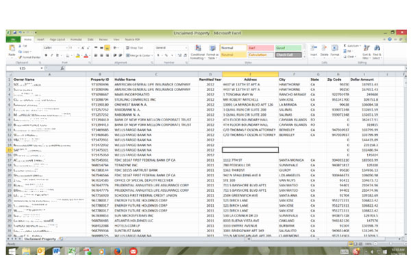The height and width of the screenshot is (274, 411).
Task: Click the Insert cells icon
Action: [314, 48]
